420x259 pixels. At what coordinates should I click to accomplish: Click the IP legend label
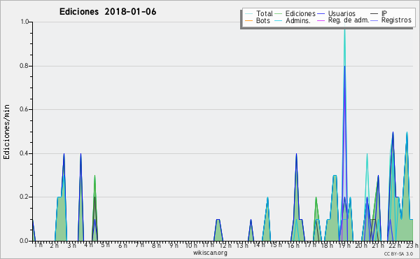point(384,13)
